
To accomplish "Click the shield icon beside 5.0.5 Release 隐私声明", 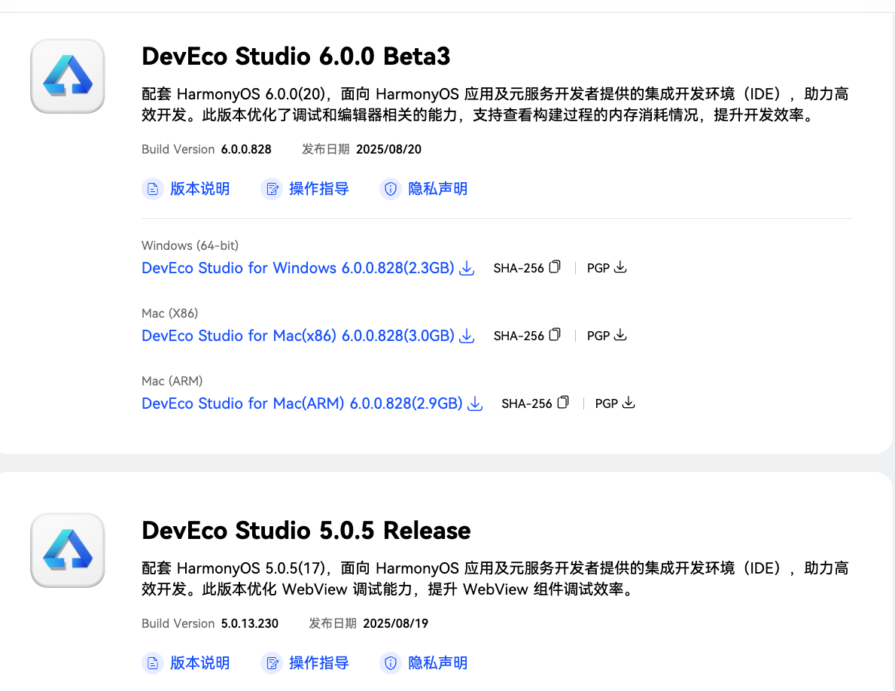I will 391,663.
